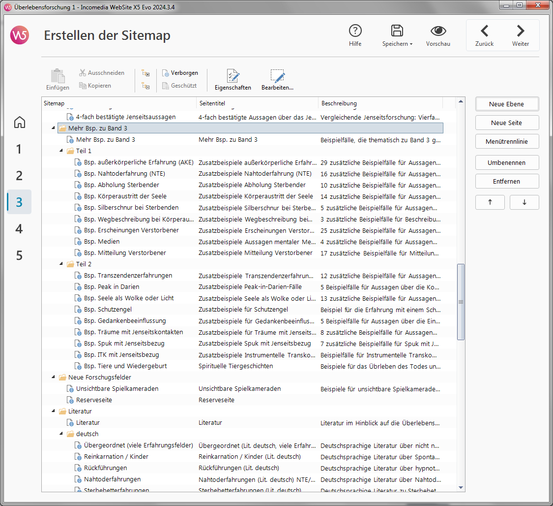Select the Bsp. Schutzengel page entry
553x506 pixels.
coord(108,310)
